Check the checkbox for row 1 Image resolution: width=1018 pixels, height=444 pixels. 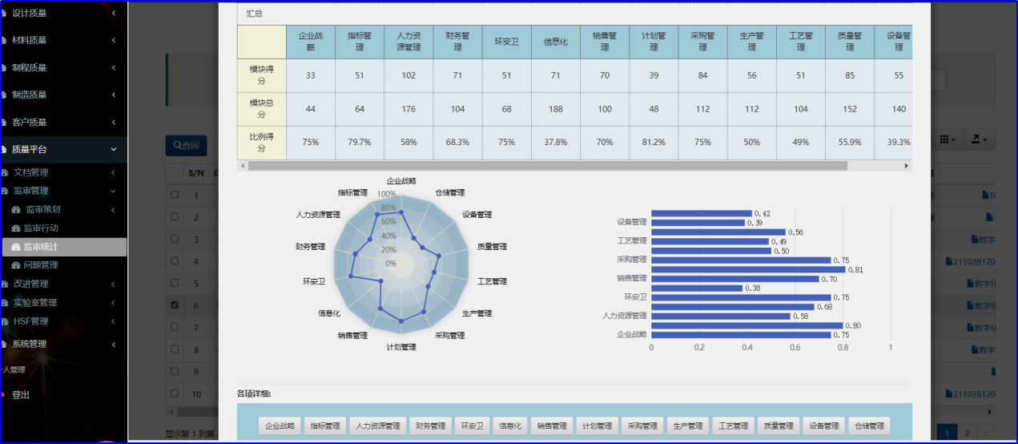click(175, 195)
